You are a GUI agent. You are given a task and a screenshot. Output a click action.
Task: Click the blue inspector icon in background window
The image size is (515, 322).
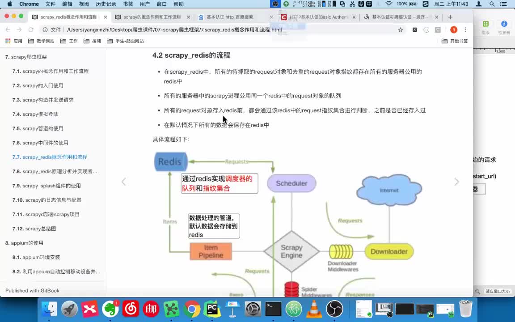504,24
